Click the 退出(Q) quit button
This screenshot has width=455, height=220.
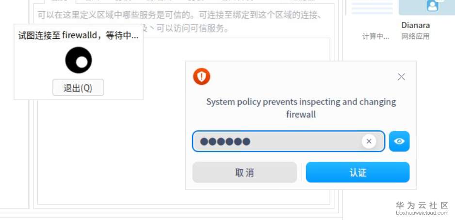click(78, 88)
